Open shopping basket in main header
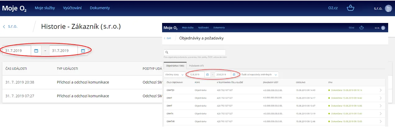 coord(351,8)
